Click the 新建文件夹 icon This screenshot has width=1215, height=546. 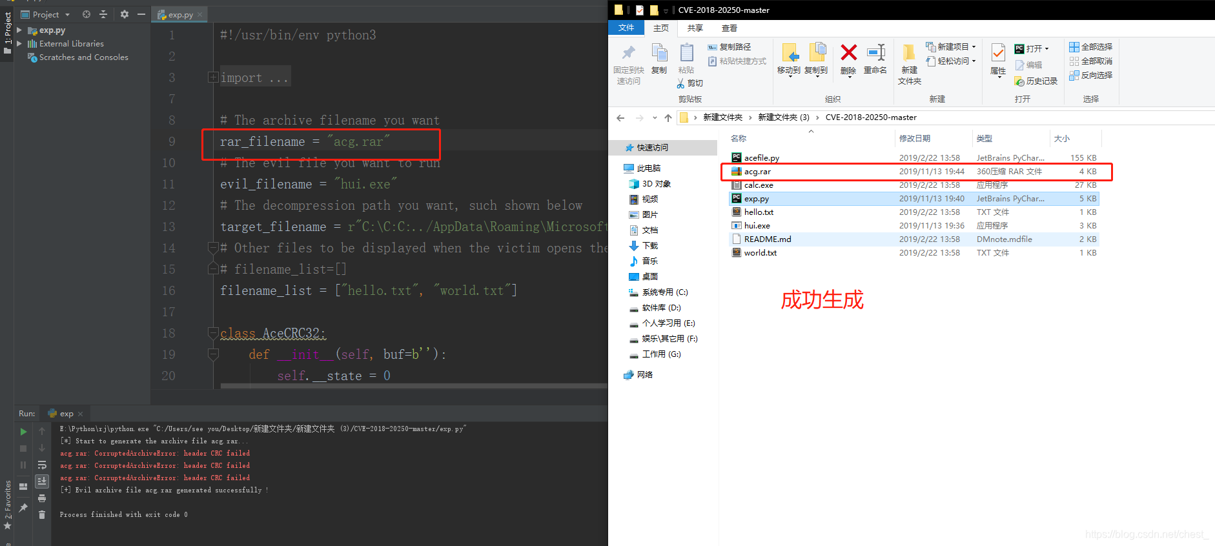pos(909,52)
